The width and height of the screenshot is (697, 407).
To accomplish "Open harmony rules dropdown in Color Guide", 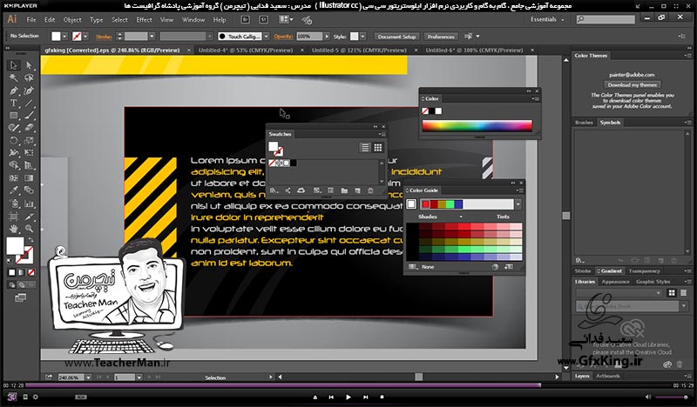I will [x=518, y=204].
